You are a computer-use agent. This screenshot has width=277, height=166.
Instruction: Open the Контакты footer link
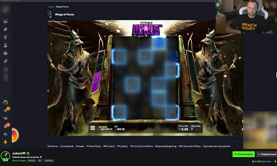coord(53,146)
